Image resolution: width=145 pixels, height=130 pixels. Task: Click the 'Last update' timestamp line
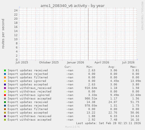click(109, 123)
